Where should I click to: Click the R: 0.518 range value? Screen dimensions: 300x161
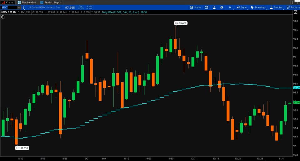tap(85, 12)
